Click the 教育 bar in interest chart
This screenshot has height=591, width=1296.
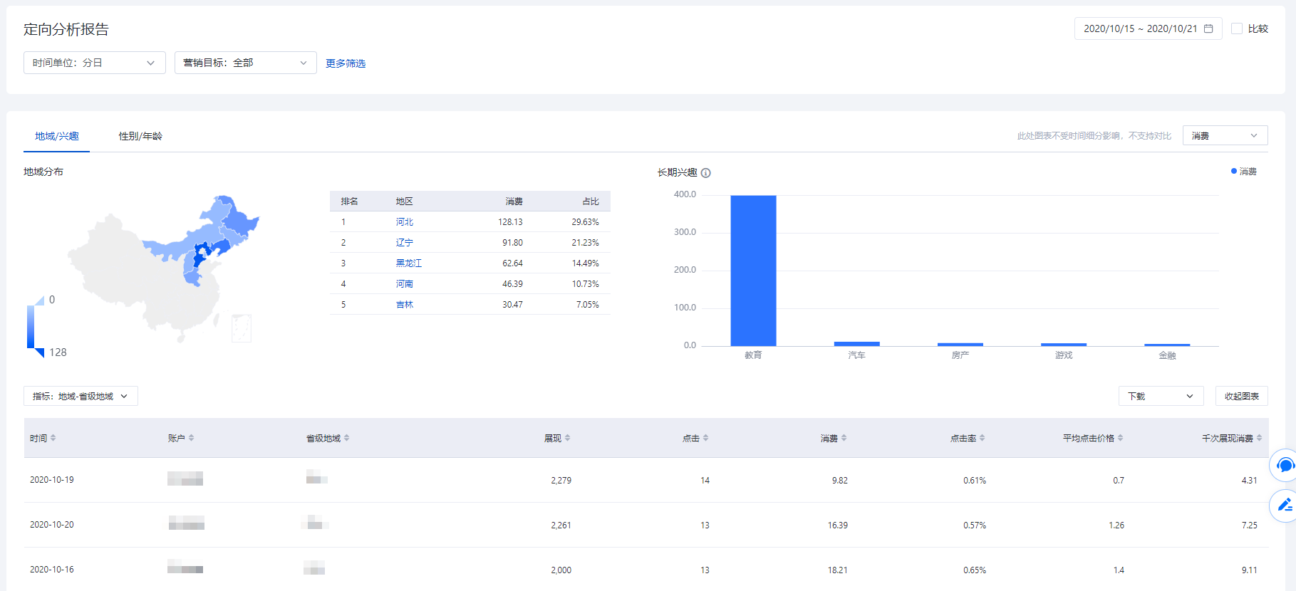point(753,271)
